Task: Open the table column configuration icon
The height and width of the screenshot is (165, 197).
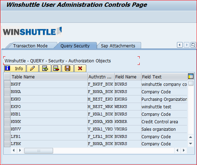Action: (x=191, y=76)
